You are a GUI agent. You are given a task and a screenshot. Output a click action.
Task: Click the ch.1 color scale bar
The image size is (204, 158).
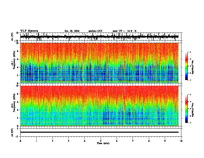pyautogui.click(x=186, y=66)
